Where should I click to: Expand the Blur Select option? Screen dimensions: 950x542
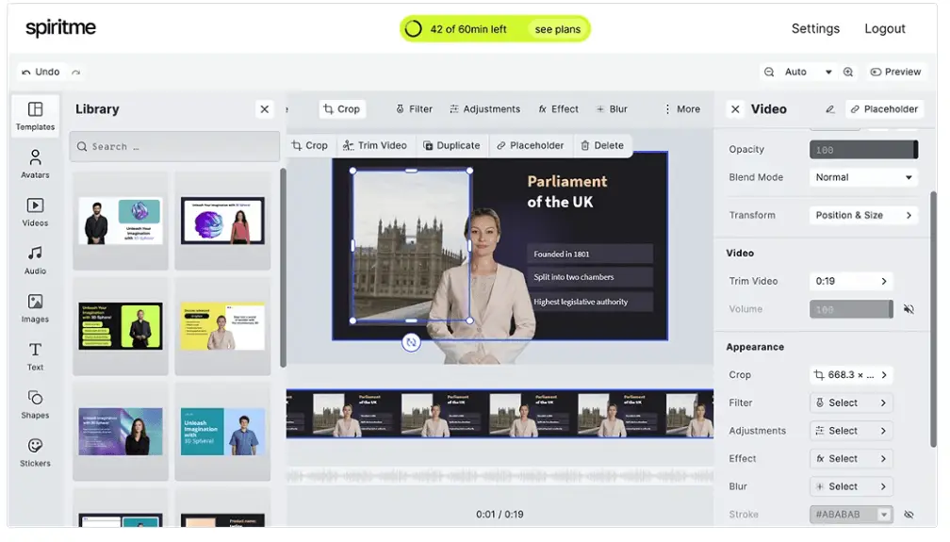[x=851, y=486]
